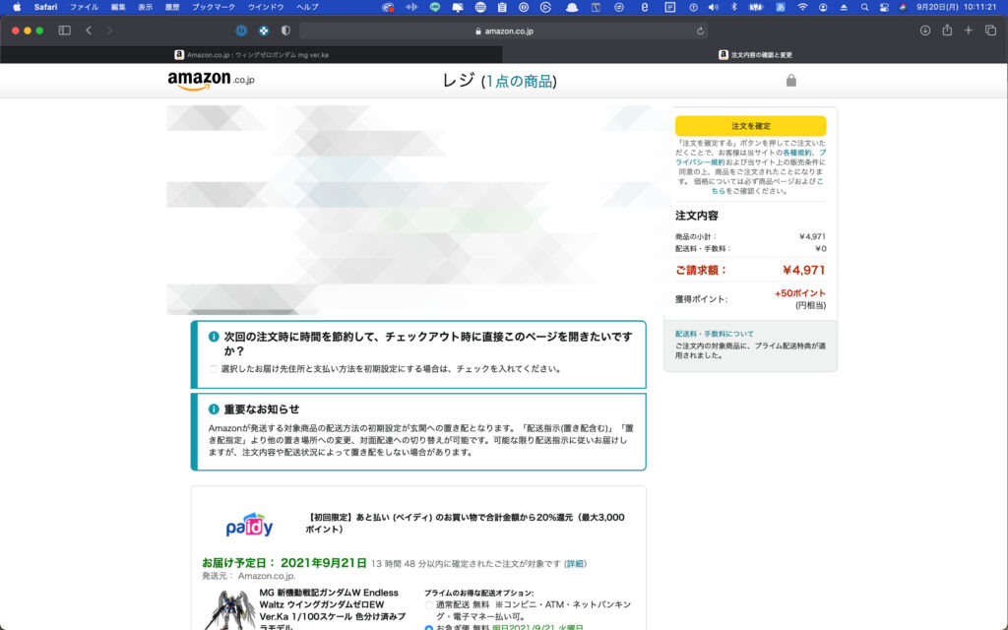This screenshot has width=1008, height=630.
Task: Click the secure checkout lock icon
Action: 791,80
